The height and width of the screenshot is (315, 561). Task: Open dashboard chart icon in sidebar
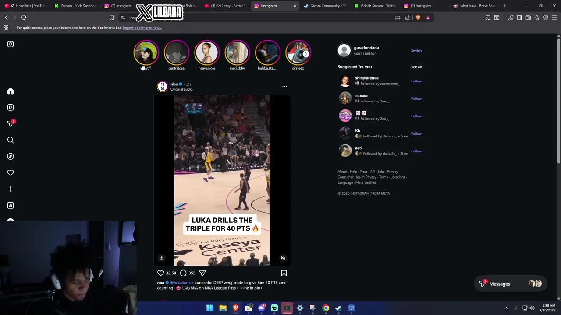coord(11,205)
